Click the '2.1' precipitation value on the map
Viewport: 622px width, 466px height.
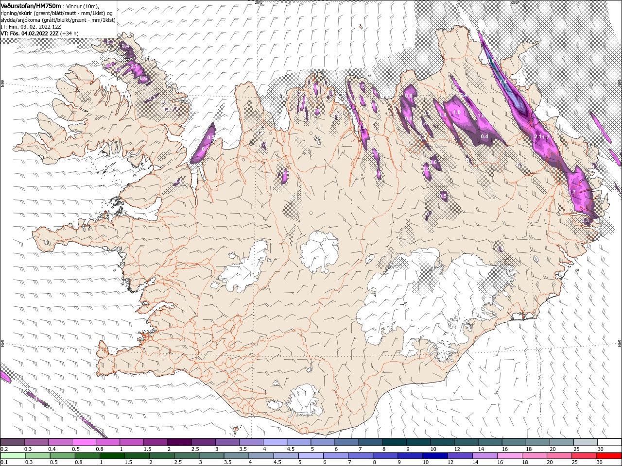click(x=537, y=137)
